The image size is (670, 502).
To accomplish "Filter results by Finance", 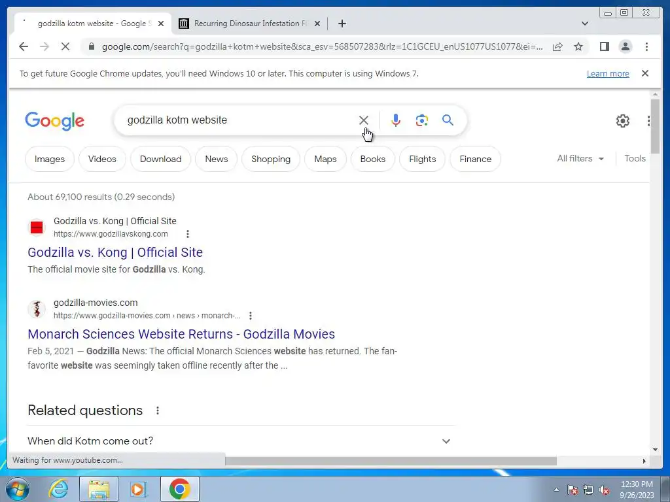I will [475, 159].
